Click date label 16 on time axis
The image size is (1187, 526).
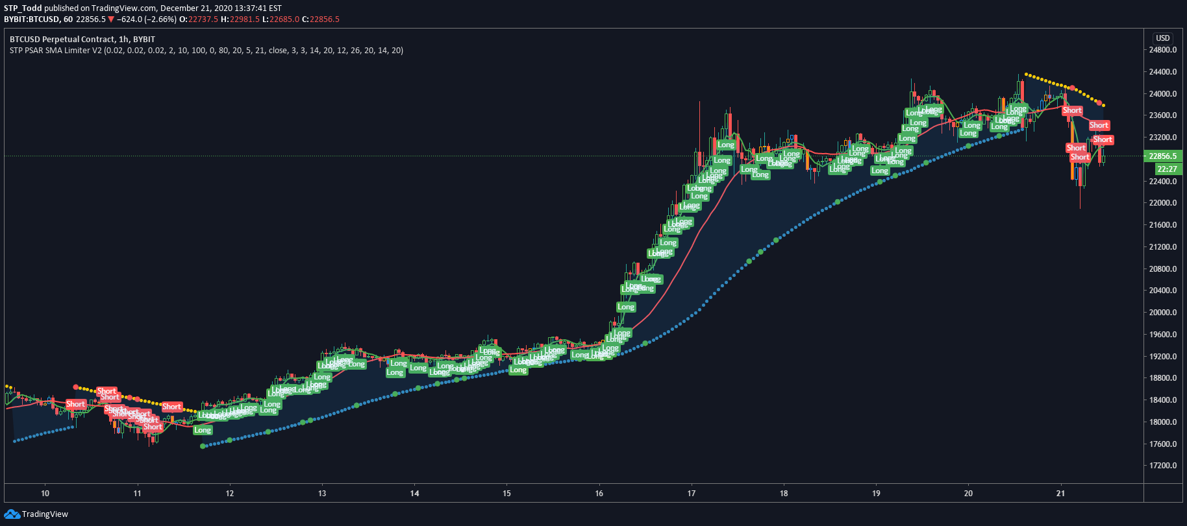click(x=599, y=494)
